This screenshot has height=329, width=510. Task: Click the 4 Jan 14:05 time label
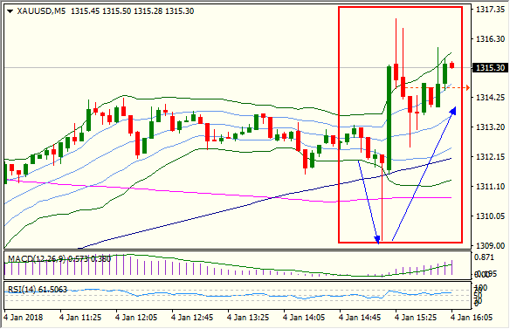pos(304,318)
